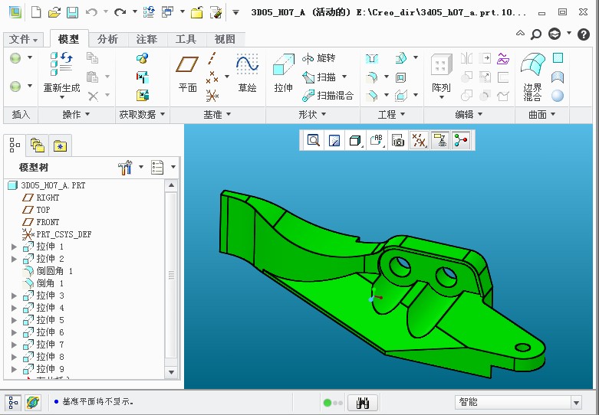Click the 旋转 (Revolve) tool

coord(319,58)
